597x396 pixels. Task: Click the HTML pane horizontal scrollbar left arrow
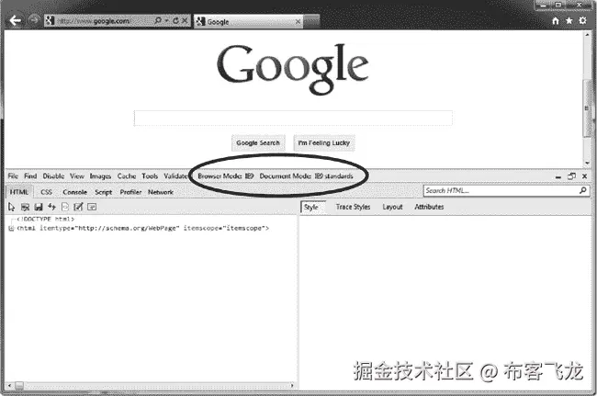[x=9, y=385]
